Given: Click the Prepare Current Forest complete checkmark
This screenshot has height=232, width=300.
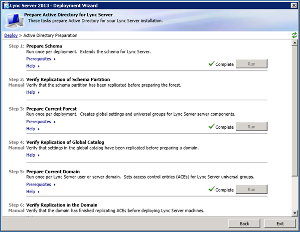Looking at the screenshot, I should pyautogui.click(x=212, y=127).
